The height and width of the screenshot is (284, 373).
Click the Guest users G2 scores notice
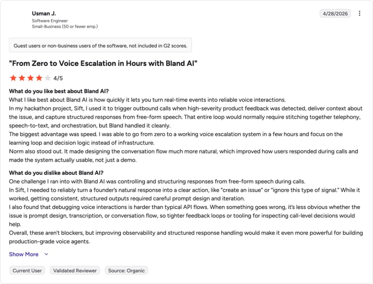pos(101,46)
